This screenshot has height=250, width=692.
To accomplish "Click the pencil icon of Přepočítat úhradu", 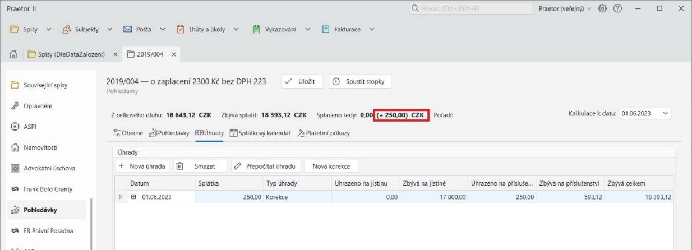I will tap(238, 166).
